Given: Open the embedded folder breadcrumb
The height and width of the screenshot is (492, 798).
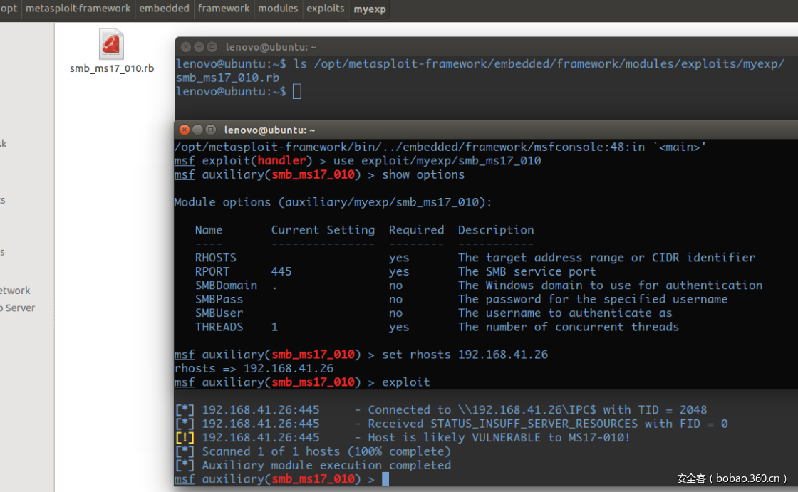Looking at the screenshot, I should [164, 9].
